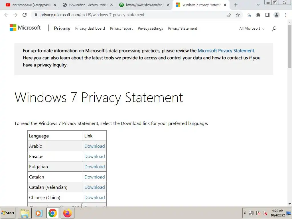Open a new tab with the plus button
This screenshot has height=219, width=292.
pyautogui.click(x=236, y=5)
